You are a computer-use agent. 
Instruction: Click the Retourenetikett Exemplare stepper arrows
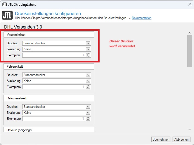pos(88,119)
